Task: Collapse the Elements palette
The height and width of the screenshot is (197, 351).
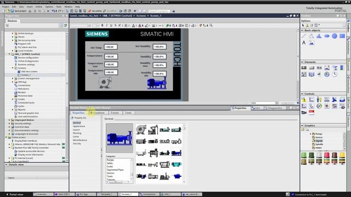Action: click(x=302, y=62)
